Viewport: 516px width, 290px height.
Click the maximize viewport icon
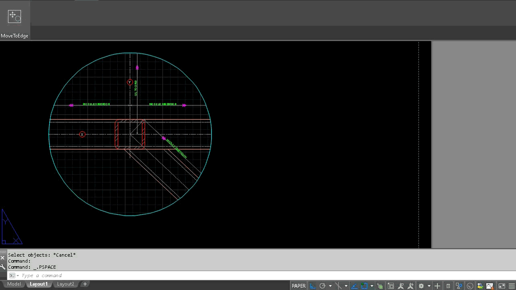tap(391, 286)
